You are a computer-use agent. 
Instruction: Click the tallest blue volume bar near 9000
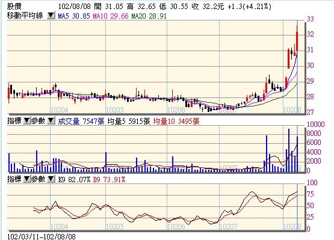pos(289,150)
